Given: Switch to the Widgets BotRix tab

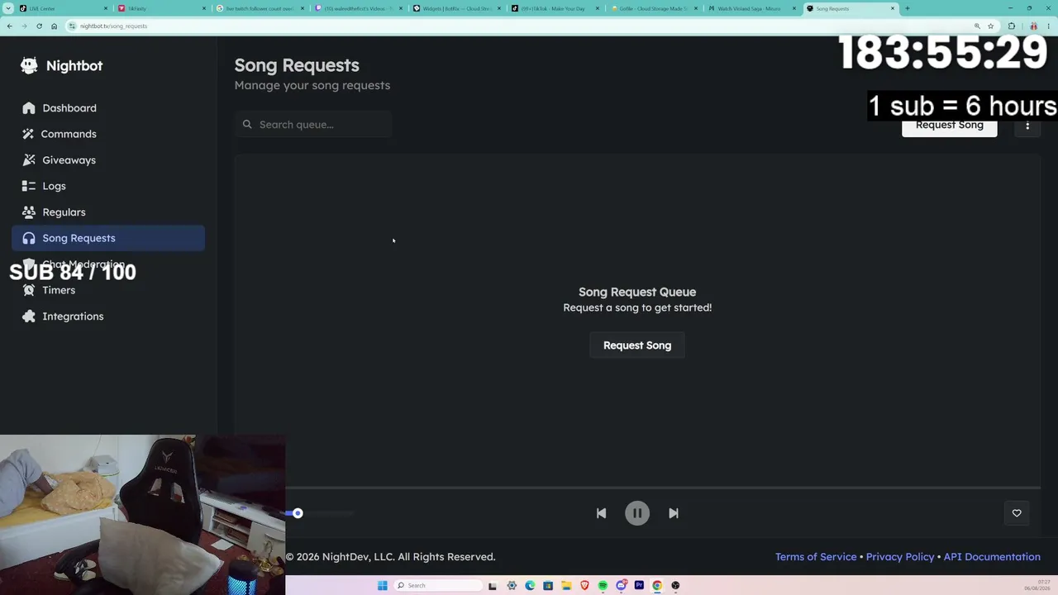Looking at the screenshot, I should click(457, 8).
